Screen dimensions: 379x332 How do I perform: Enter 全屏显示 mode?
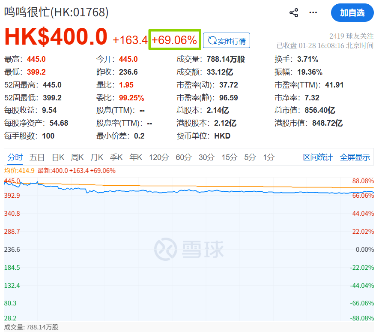pos(355,157)
